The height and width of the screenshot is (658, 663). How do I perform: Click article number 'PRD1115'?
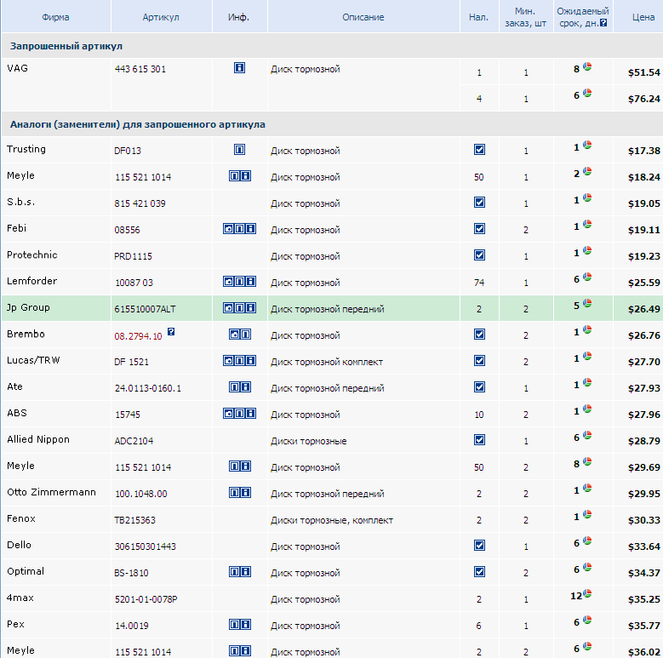pyautogui.click(x=133, y=256)
